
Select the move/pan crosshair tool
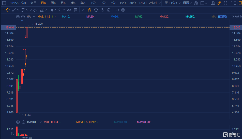click(x=8, y=10)
